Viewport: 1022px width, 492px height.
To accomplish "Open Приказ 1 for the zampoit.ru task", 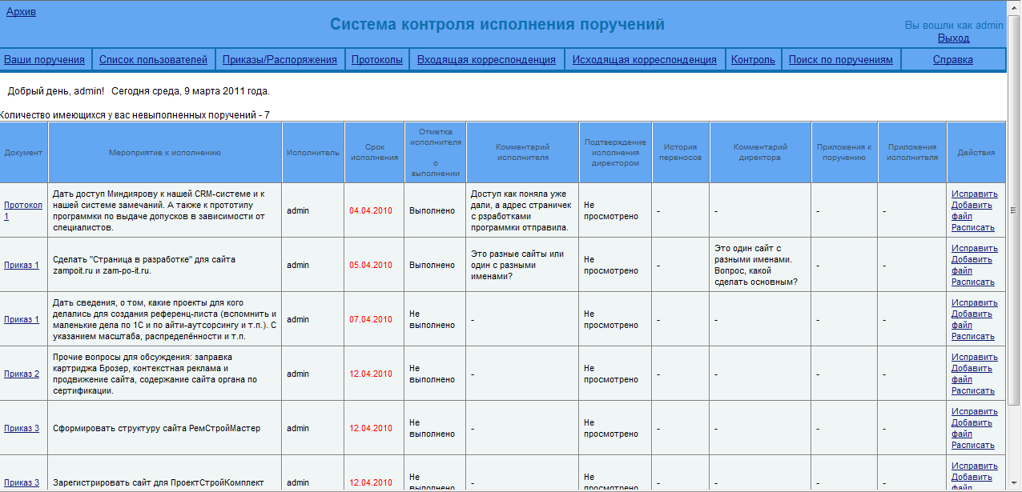I will (x=22, y=265).
